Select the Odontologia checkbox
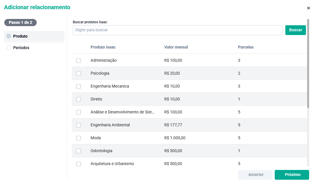The image size is (314, 182). pos(79,151)
